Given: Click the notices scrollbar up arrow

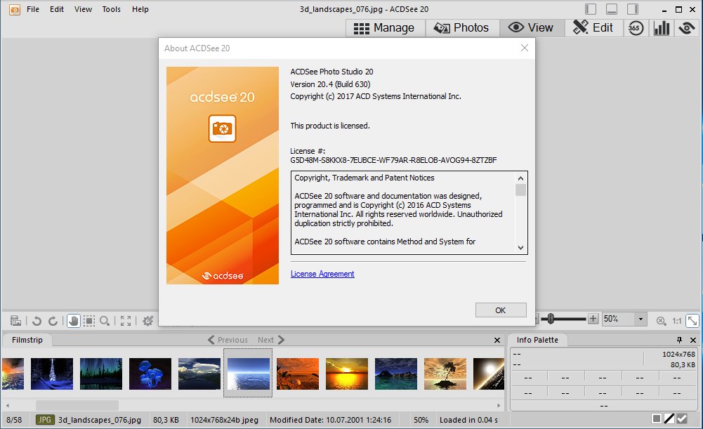Looking at the screenshot, I should pos(520,178).
